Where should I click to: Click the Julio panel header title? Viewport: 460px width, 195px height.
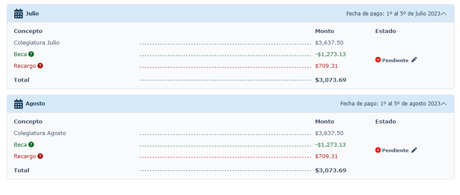point(32,13)
